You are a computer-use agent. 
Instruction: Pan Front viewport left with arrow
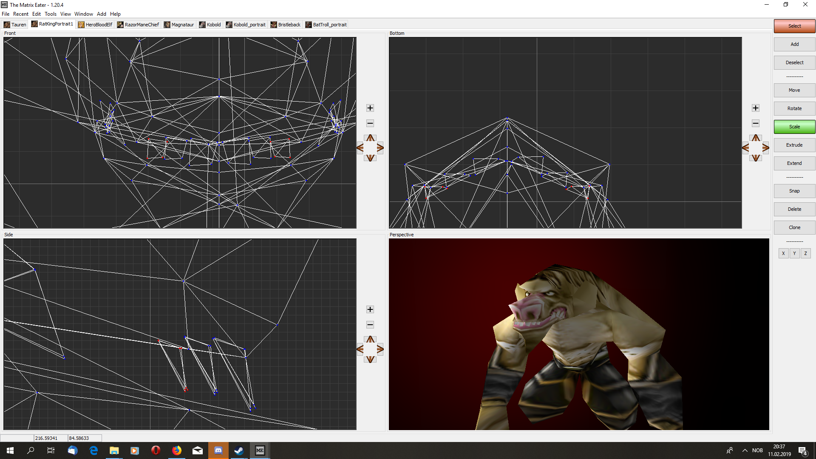pos(360,148)
